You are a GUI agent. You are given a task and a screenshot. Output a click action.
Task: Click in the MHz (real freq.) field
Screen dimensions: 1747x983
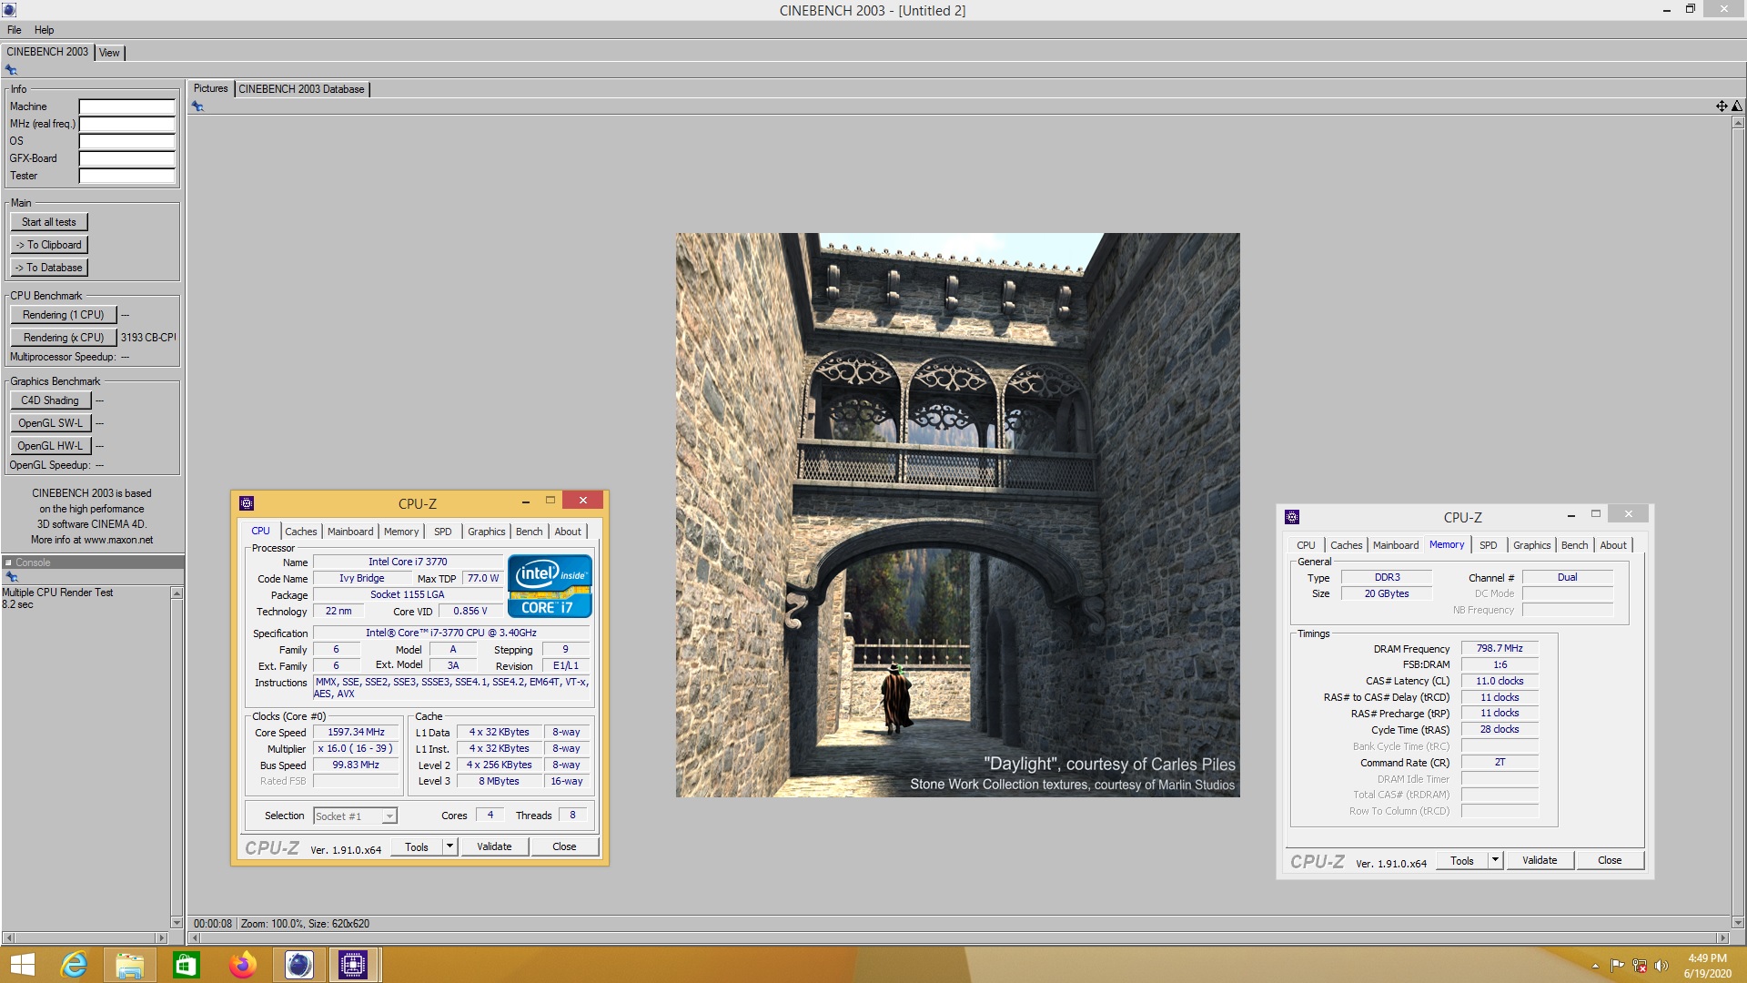coord(126,124)
